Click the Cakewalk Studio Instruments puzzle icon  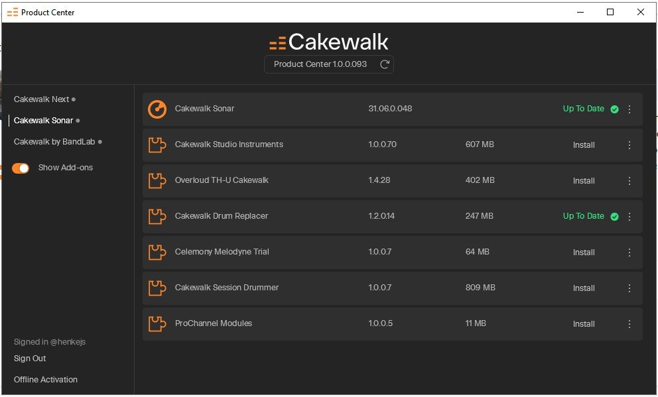157,145
